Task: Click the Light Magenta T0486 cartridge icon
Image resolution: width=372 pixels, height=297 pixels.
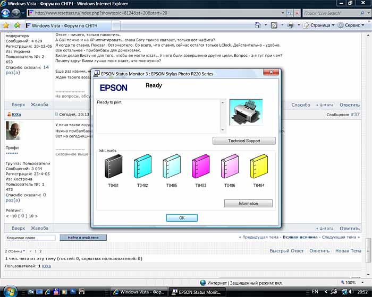Action: pos(230,166)
